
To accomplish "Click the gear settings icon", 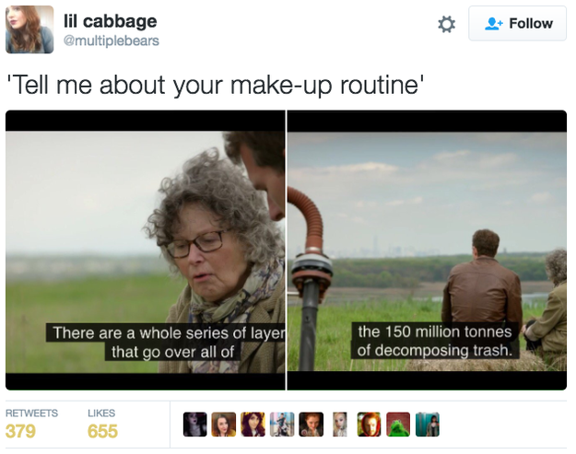I will (446, 24).
